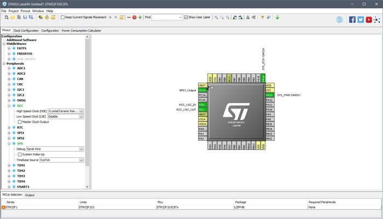Switch to the Power Consumption Calculator tab

82,31
